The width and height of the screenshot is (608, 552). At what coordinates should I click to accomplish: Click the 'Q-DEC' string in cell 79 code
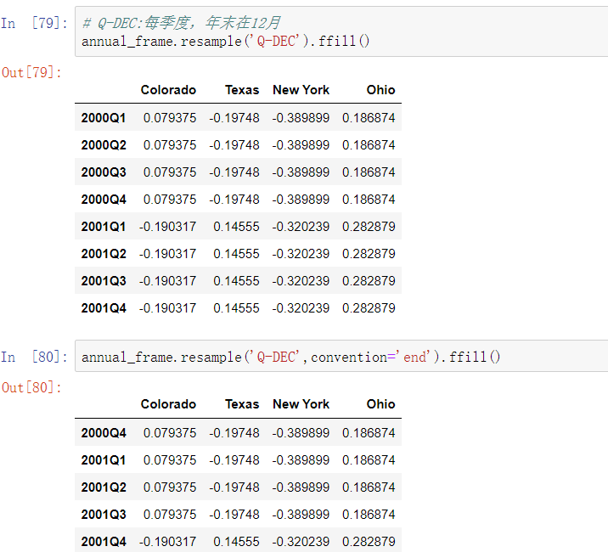pos(277,41)
